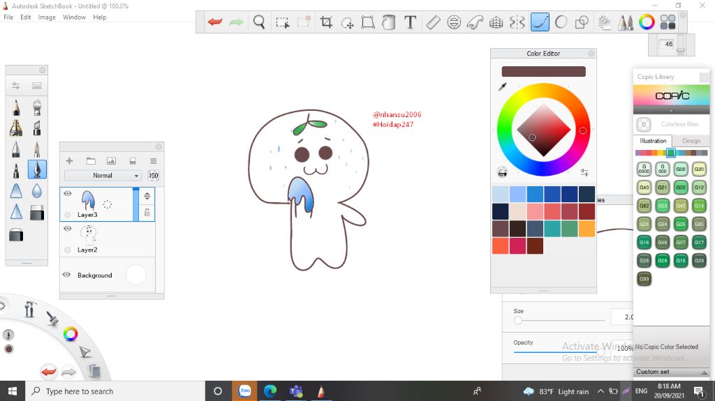Select the teardrop Smear brush
Viewport: 715px width, 401px height.
click(x=37, y=190)
